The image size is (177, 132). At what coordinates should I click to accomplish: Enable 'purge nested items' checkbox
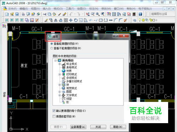click(x=54, y=116)
